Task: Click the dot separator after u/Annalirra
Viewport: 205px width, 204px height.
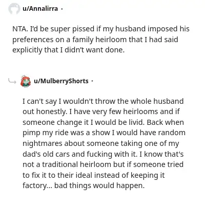Action: click(x=62, y=9)
